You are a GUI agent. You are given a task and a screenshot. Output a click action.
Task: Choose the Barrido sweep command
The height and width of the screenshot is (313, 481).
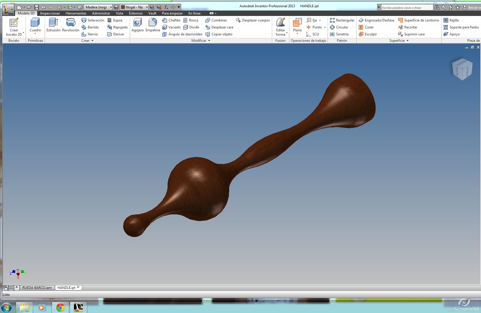coord(90,27)
